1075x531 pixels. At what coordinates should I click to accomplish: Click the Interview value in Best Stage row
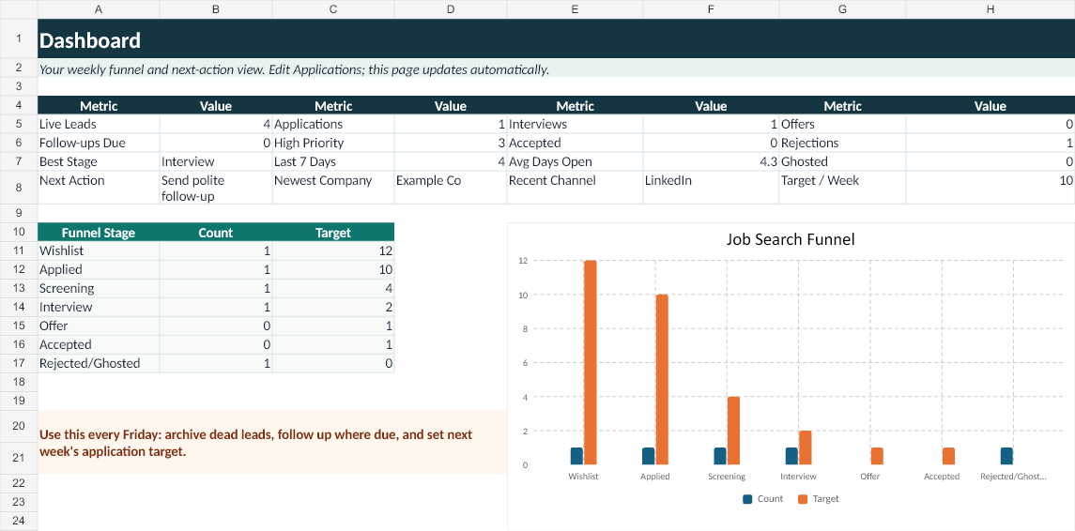(216, 161)
